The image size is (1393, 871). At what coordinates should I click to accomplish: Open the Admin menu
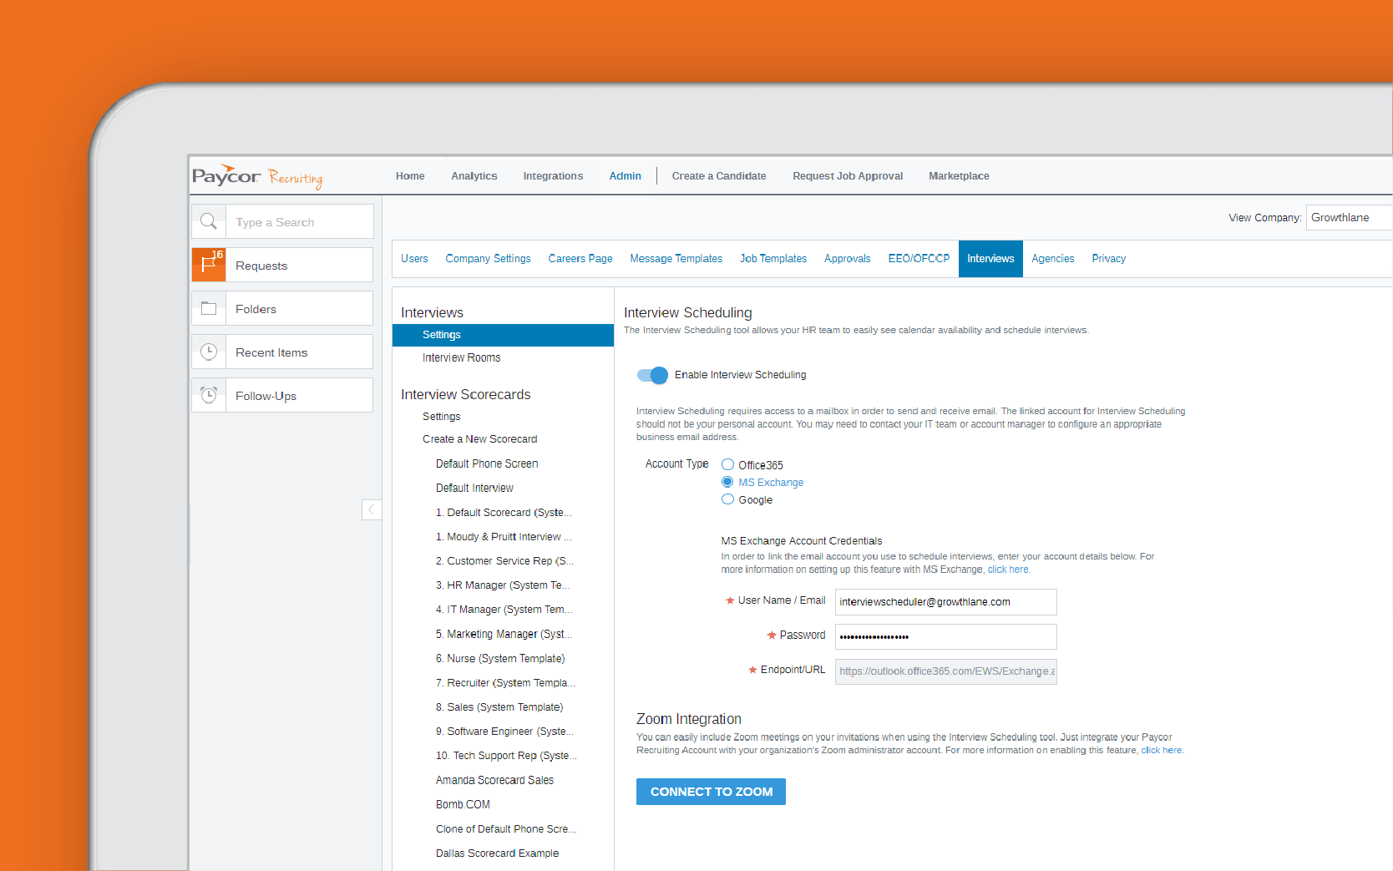[x=625, y=176]
